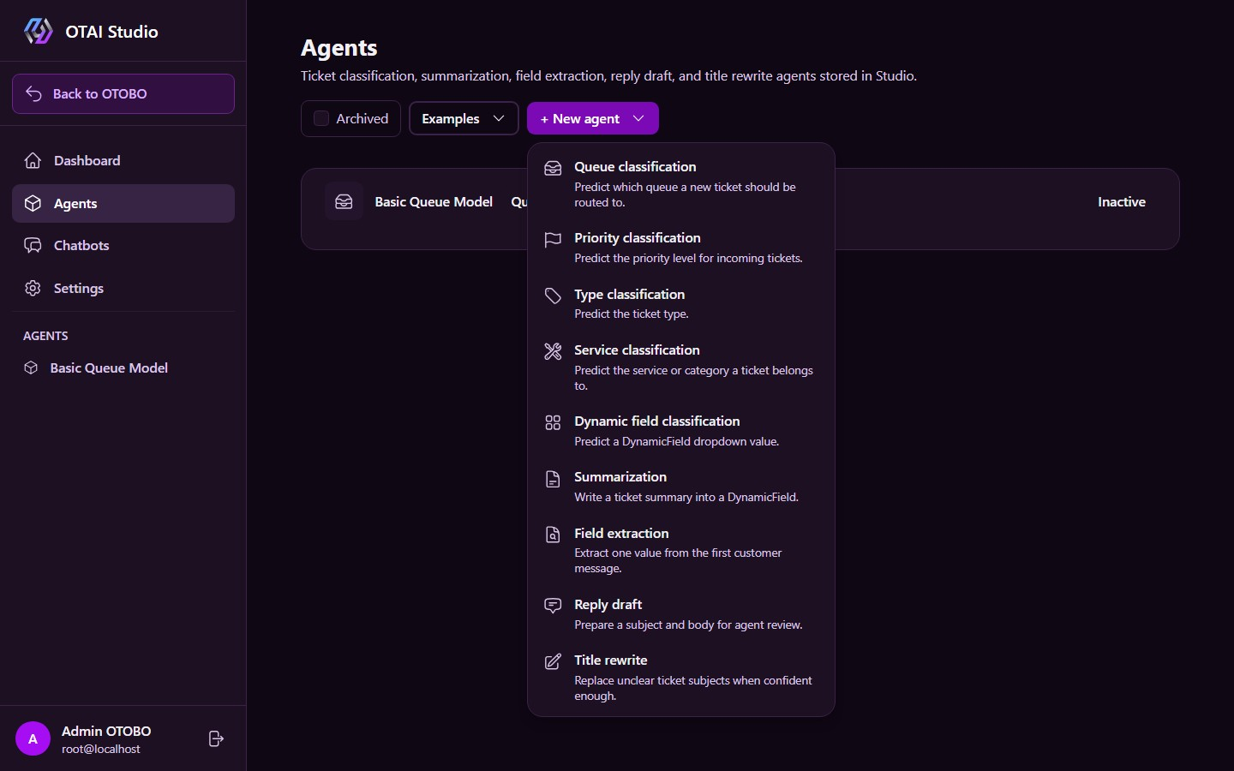Click the Dynamic field classification grid icon

(x=553, y=422)
